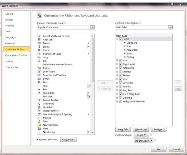Click the Grow Font icon
This screenshot has width=187, height=155.
pyautogui.click(x=39, y=104)
